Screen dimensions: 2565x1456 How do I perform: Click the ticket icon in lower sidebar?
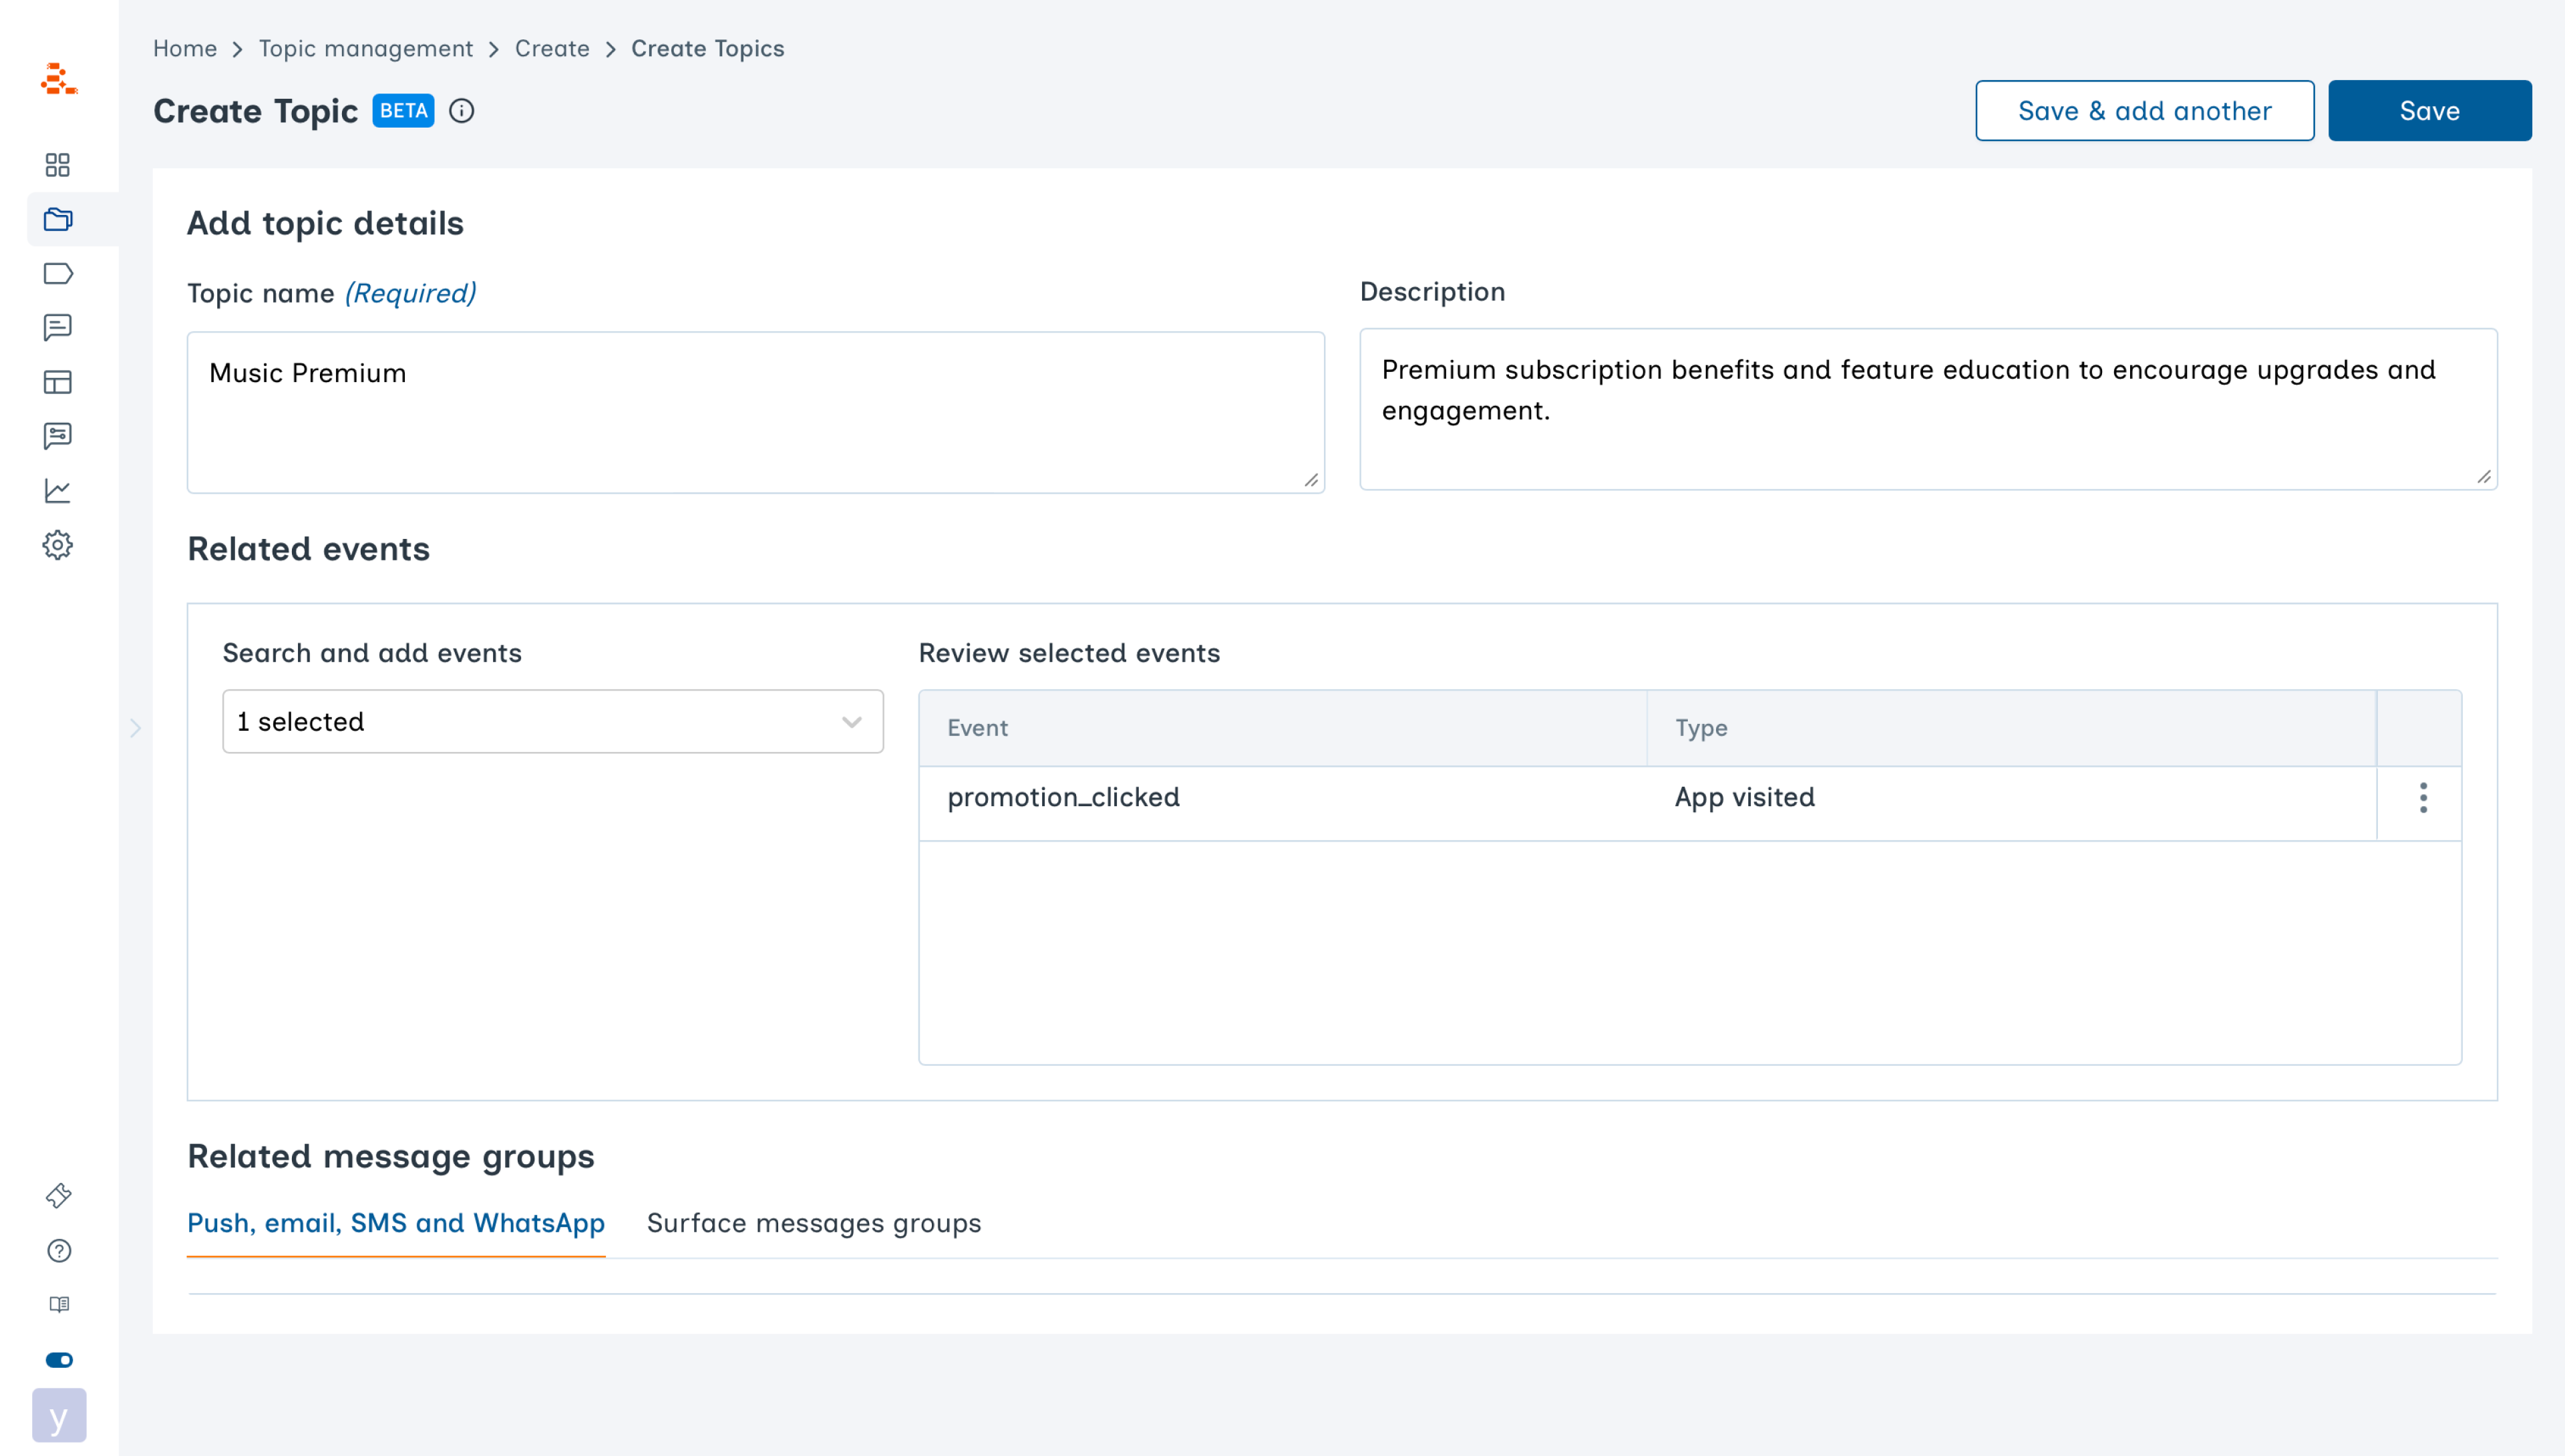(59, 1196)
